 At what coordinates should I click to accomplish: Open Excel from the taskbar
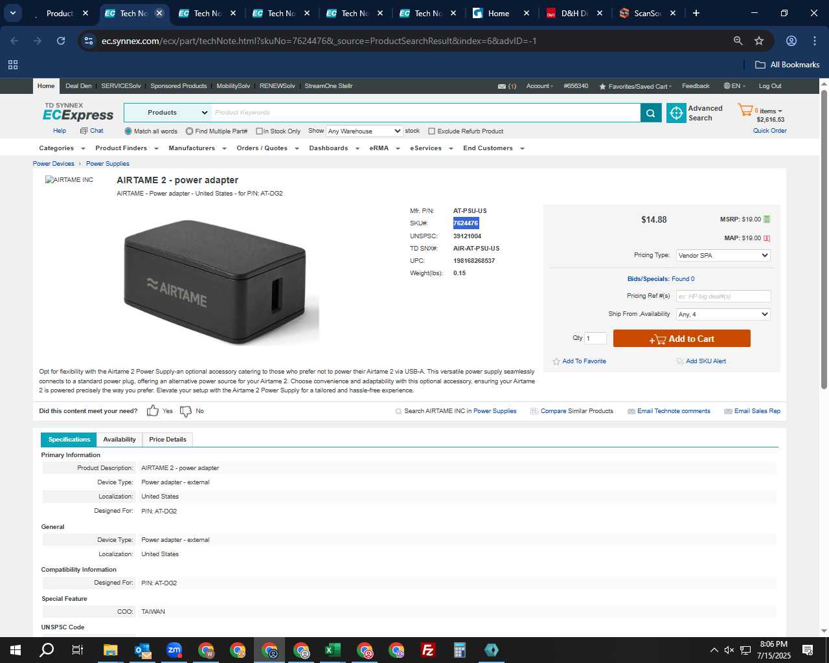tap(333, 650)
